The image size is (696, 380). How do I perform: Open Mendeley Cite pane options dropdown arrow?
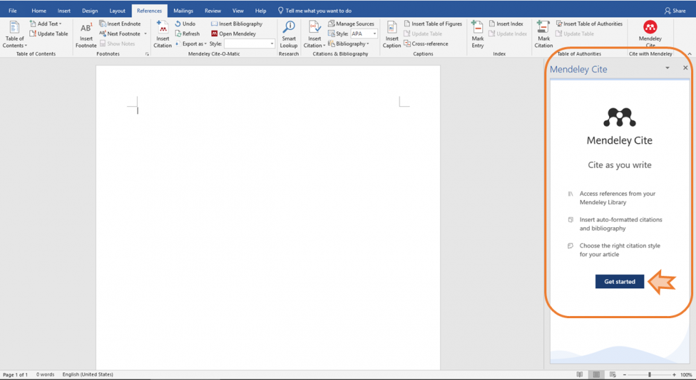click(667, 68)
